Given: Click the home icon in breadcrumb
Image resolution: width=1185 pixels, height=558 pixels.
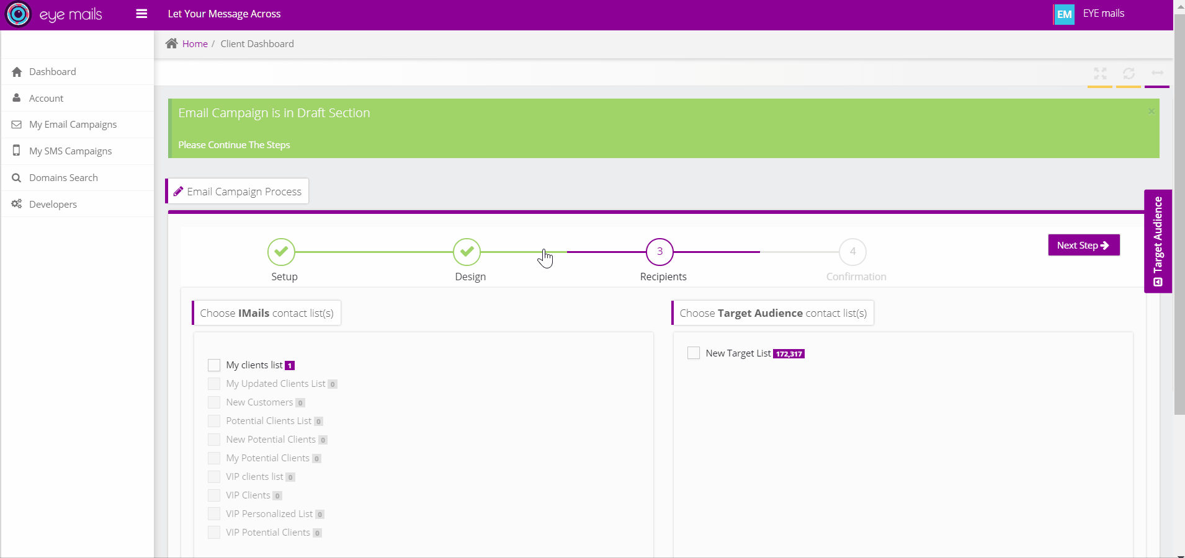Looking at the screenshot, I should [172, 43].
